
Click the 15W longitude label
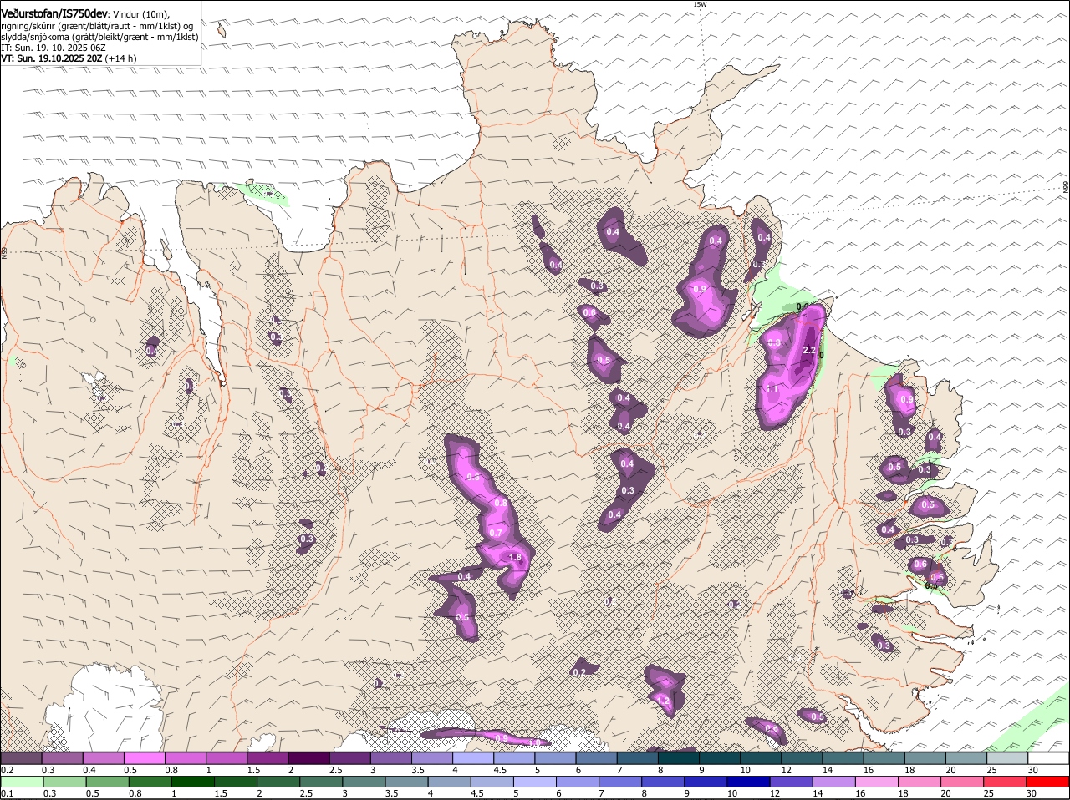[700, 4]
